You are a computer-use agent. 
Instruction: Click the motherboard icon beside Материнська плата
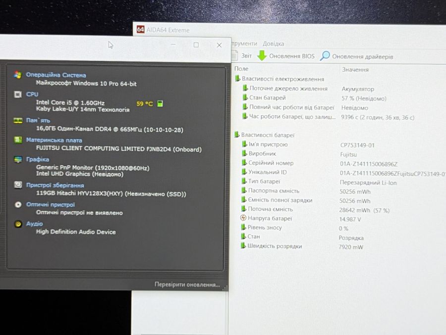click(x=18, y=140)
